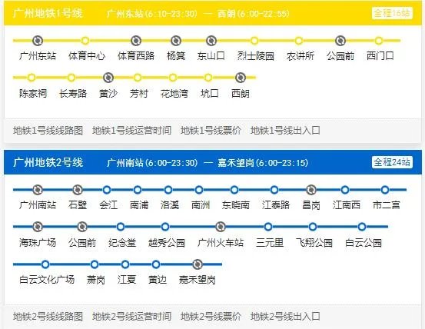Screen dimensions: 425x329
Task: Click the 东晓南 station label
Action: point(235,205)
